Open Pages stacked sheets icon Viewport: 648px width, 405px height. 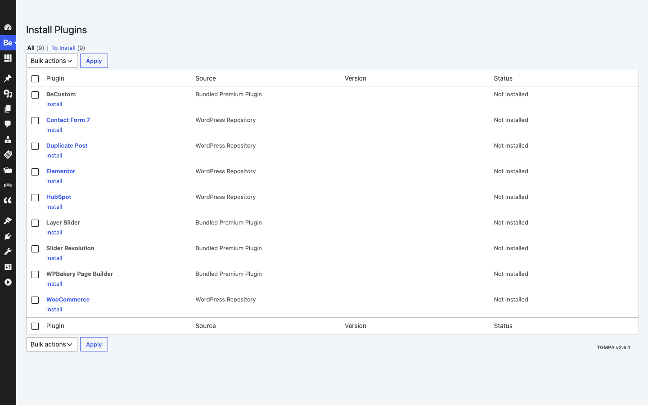pyautogui.click(x=8, y=109)
